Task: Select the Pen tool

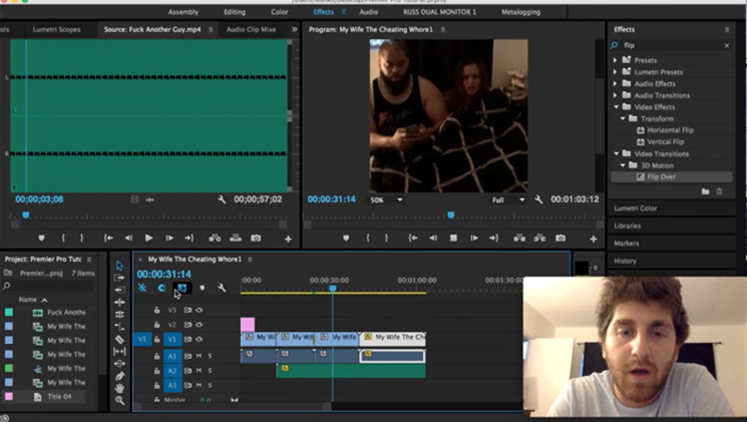Action: (x=120, y=376)
